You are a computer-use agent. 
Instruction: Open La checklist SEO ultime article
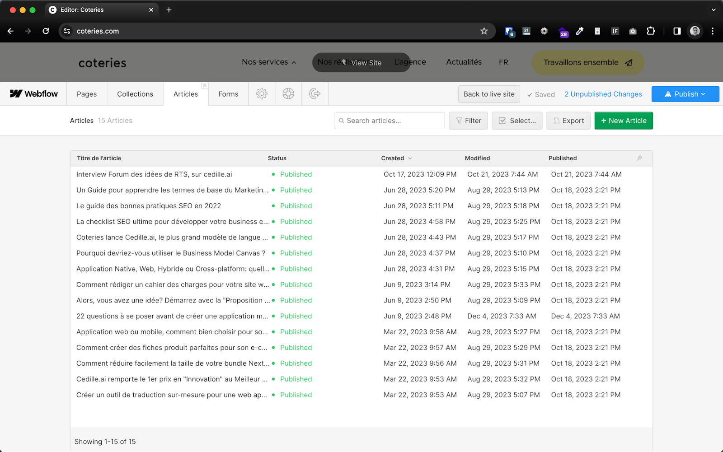[x=173, y=222]
